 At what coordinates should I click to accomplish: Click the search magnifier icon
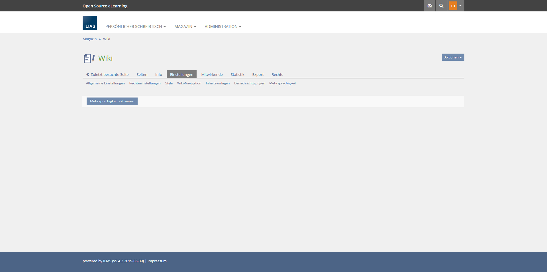[441, 6]
